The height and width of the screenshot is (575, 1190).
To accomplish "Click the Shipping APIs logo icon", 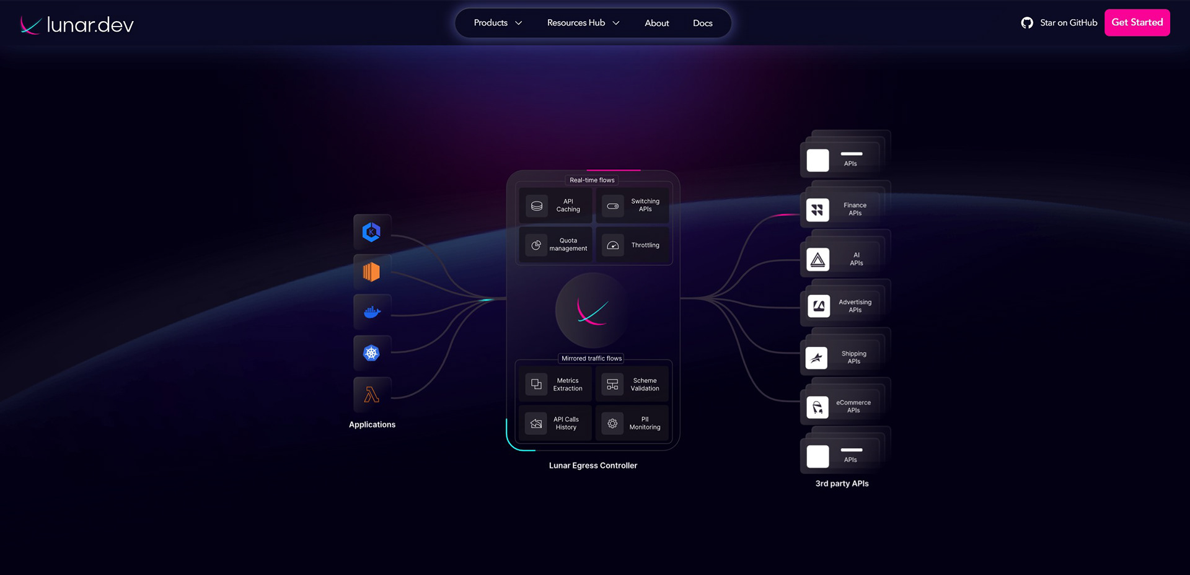I will pos(816,358).
